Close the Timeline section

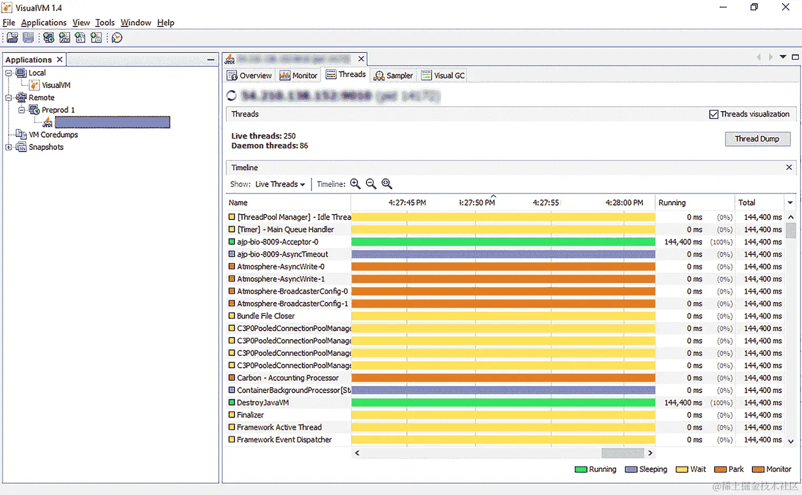[789, 167]
